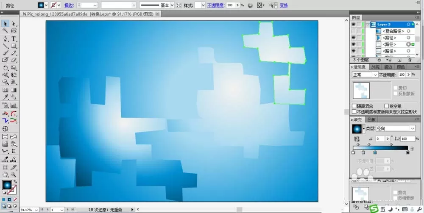Click the 描边 link in control bar
The image size is (424, 213).
69,5
